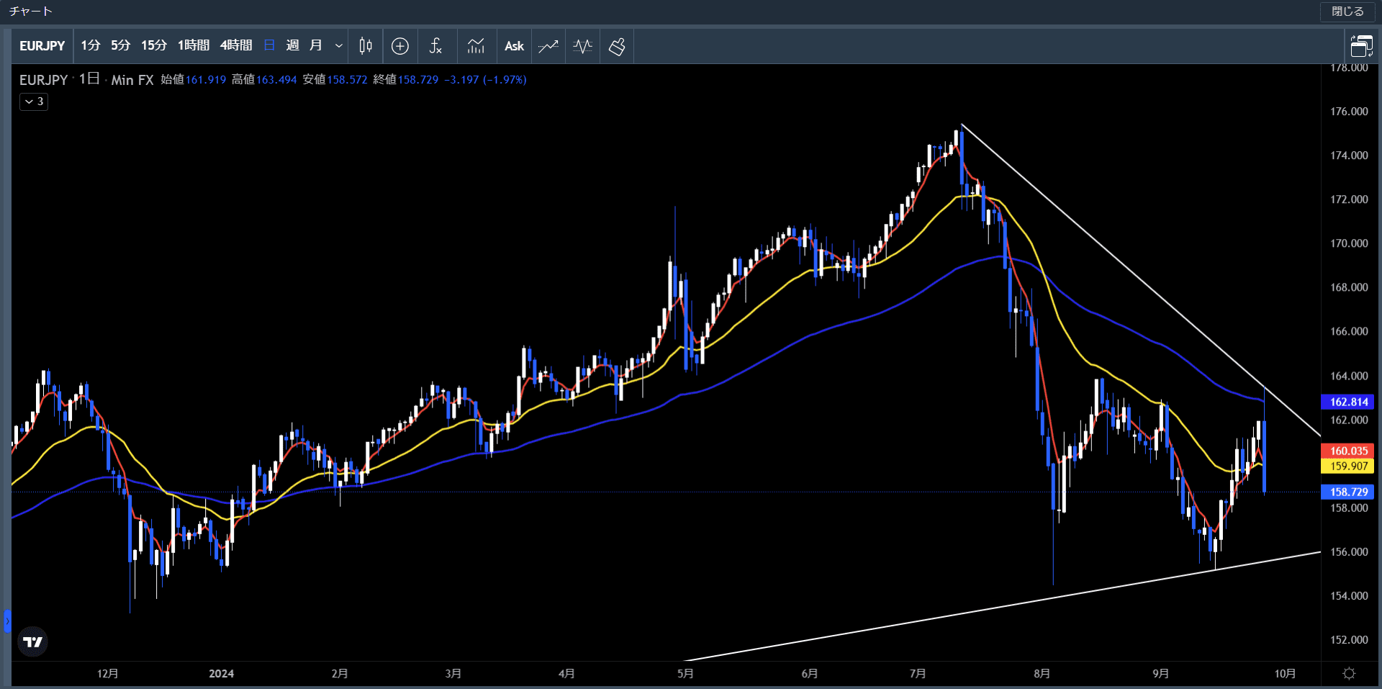
Task: Click the 10月 date axis label
Action: coord(1285,673)
